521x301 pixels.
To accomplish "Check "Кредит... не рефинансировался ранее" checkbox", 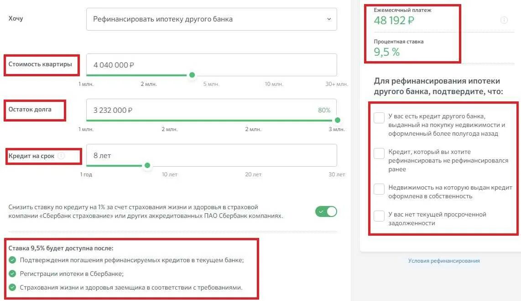I will (x=379, y=153).
